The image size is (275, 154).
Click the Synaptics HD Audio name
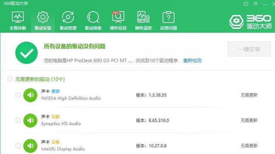tap(61, 124)
